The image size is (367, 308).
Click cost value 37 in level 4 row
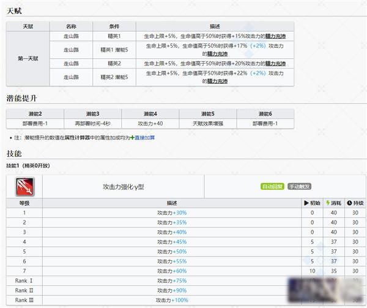pos(334,242)
